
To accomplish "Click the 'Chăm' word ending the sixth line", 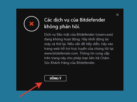I will pos(105,58).
